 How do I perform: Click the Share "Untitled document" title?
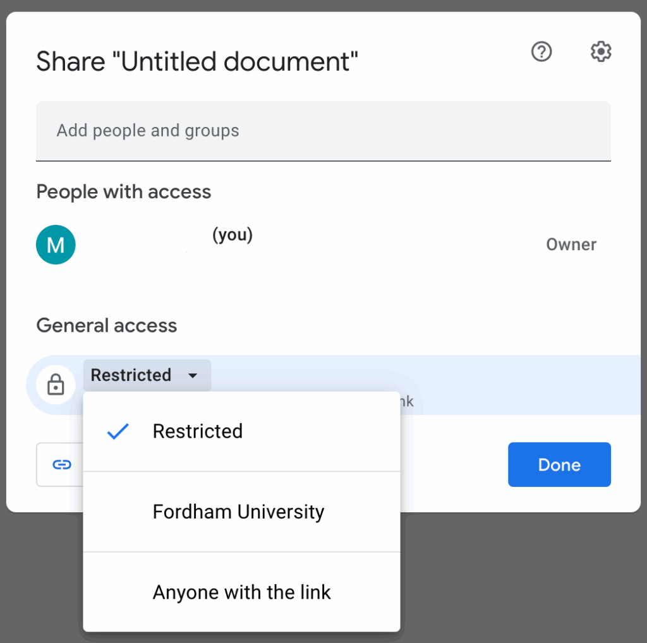tap(197, 63)
